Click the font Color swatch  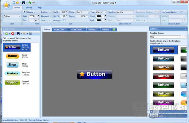32,16
